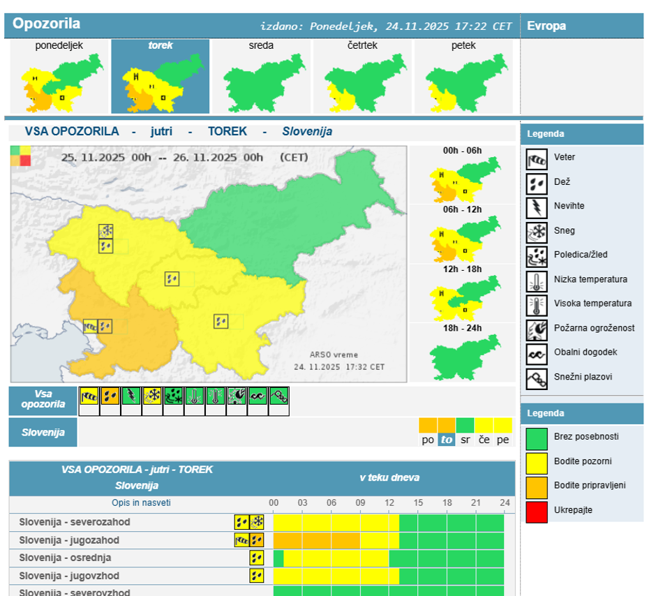This screenshot has height=596, width=656.
Task: Open the petek forecast tab
Action: click(x=463, y=77)
